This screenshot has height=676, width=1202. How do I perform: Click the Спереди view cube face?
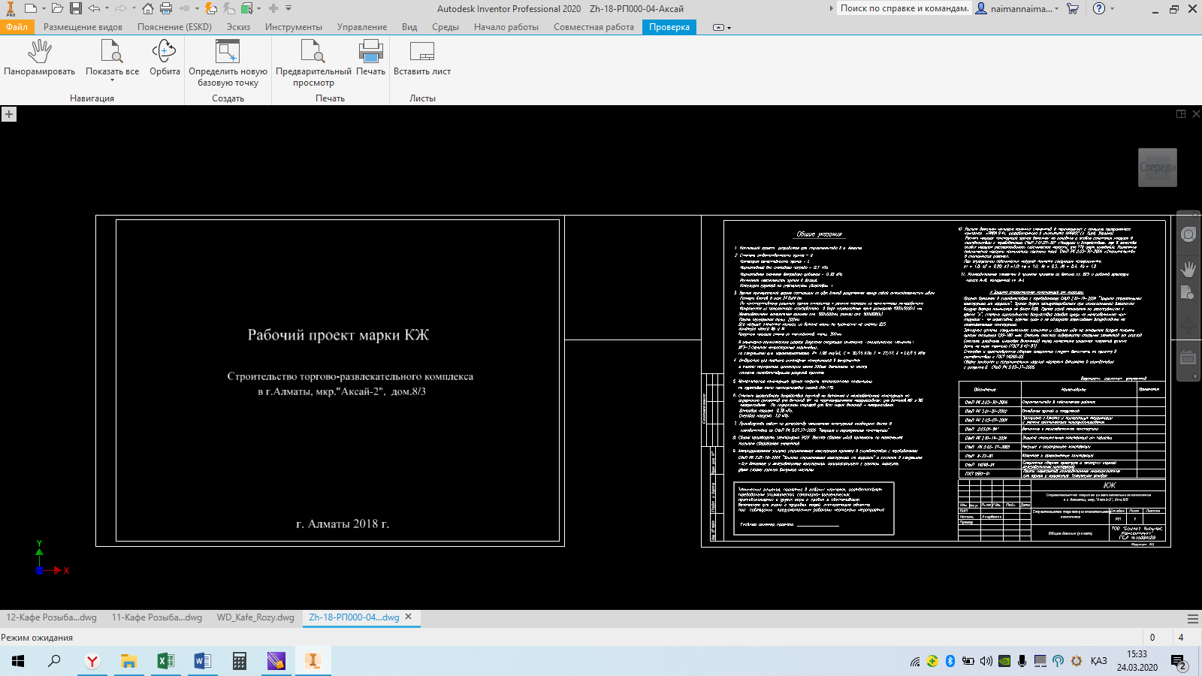click(1157, 167)
